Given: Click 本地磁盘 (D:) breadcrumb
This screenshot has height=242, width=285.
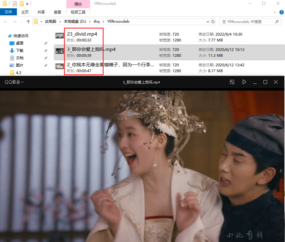Looking at the screenshot, I should pos(75,21).
